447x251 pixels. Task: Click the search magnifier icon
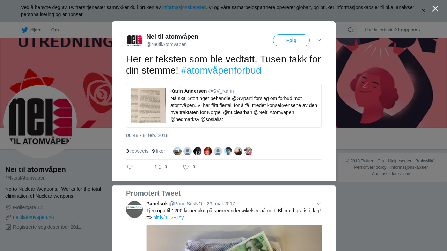click(350, 30)
